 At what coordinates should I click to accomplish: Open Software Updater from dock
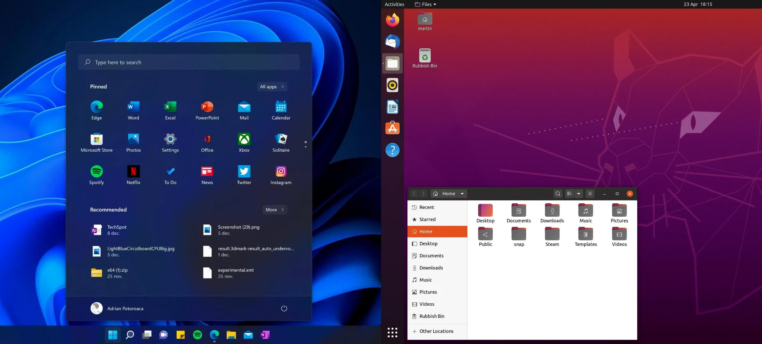[x=393, y=128]
